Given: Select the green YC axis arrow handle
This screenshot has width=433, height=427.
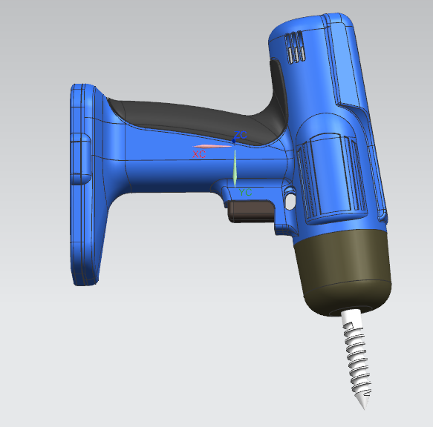Looking at the screenshot, I should click(235, 169).
